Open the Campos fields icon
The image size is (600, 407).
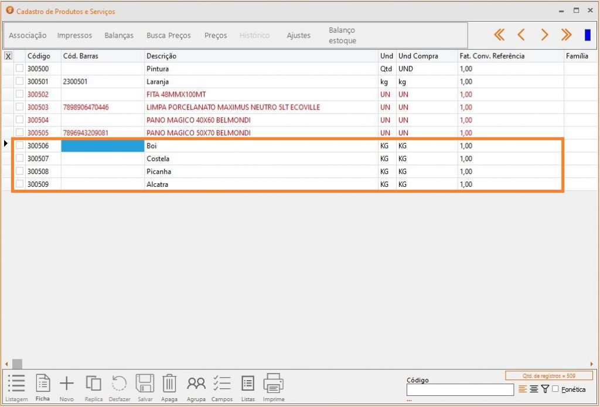tap(222, 384)
